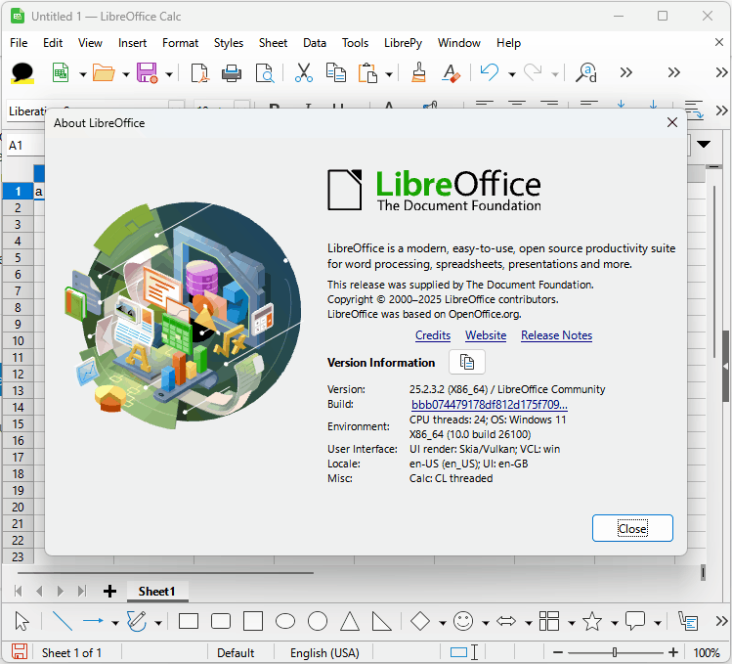Select the Insert Line drawing tool
The image size is (732, 664).
tap(63, 621)
